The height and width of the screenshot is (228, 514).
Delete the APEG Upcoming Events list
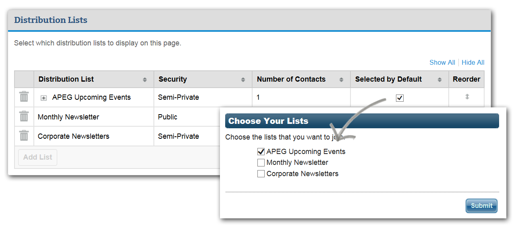tap(24, 97)
